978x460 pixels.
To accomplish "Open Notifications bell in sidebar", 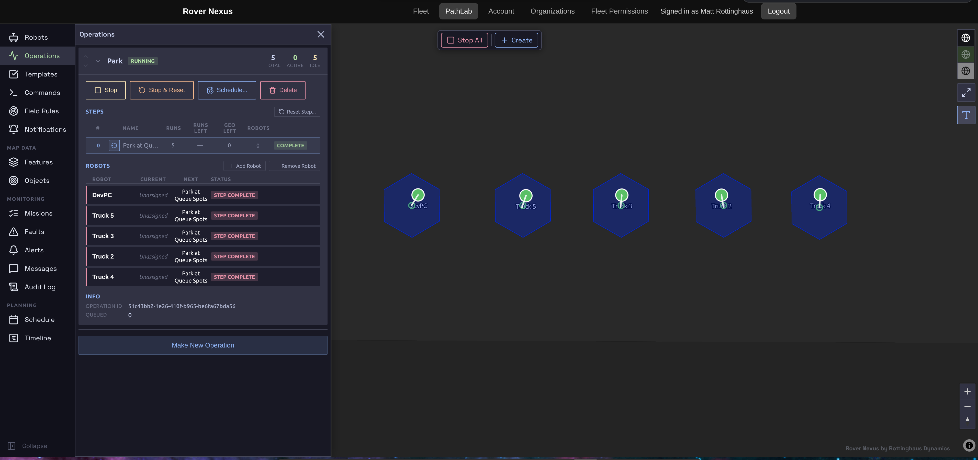I will tap(37, 129).
